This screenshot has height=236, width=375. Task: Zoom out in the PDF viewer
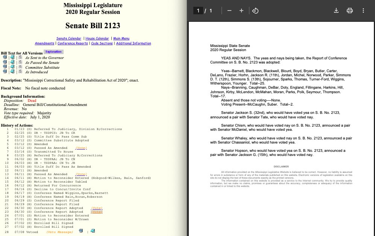click(x=229, y=11)
